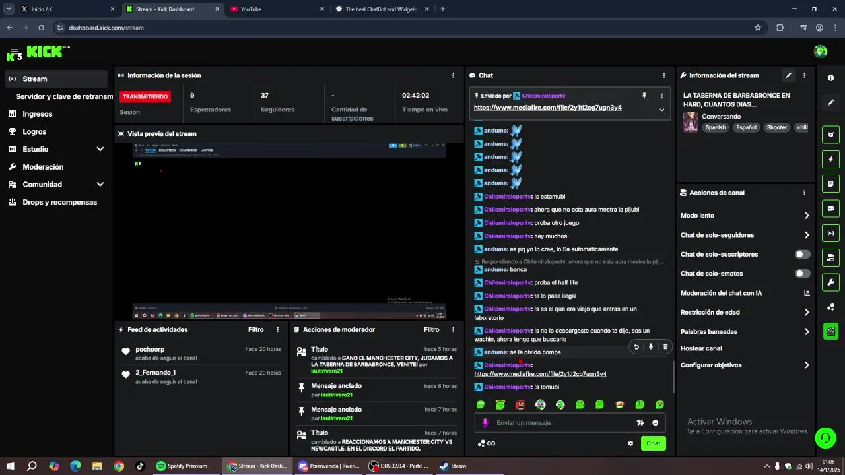Click the green Chat send button
This screenshot has height=475, width=845.
[653, 443]
